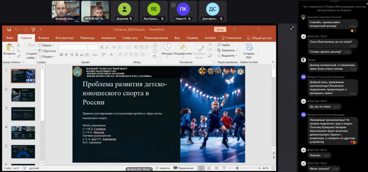Click the Общий доступ share button

pyautogui.click(x=259, y=38)
